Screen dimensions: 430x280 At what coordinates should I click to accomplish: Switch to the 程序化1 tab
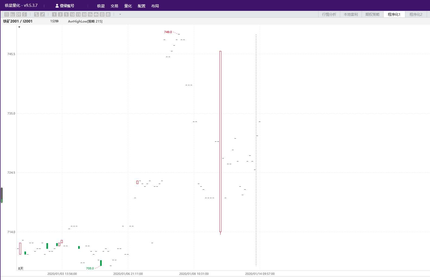[394, 14]
